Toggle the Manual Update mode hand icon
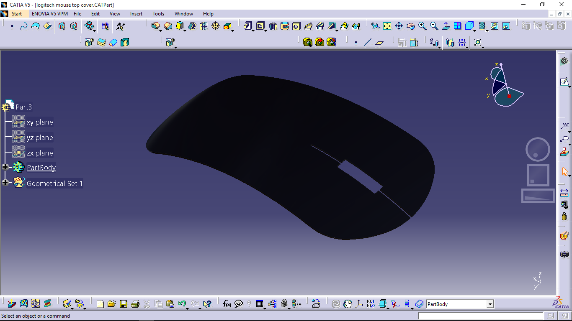The image size is (572, 321). pyautogui.click(x=348, y=304)
